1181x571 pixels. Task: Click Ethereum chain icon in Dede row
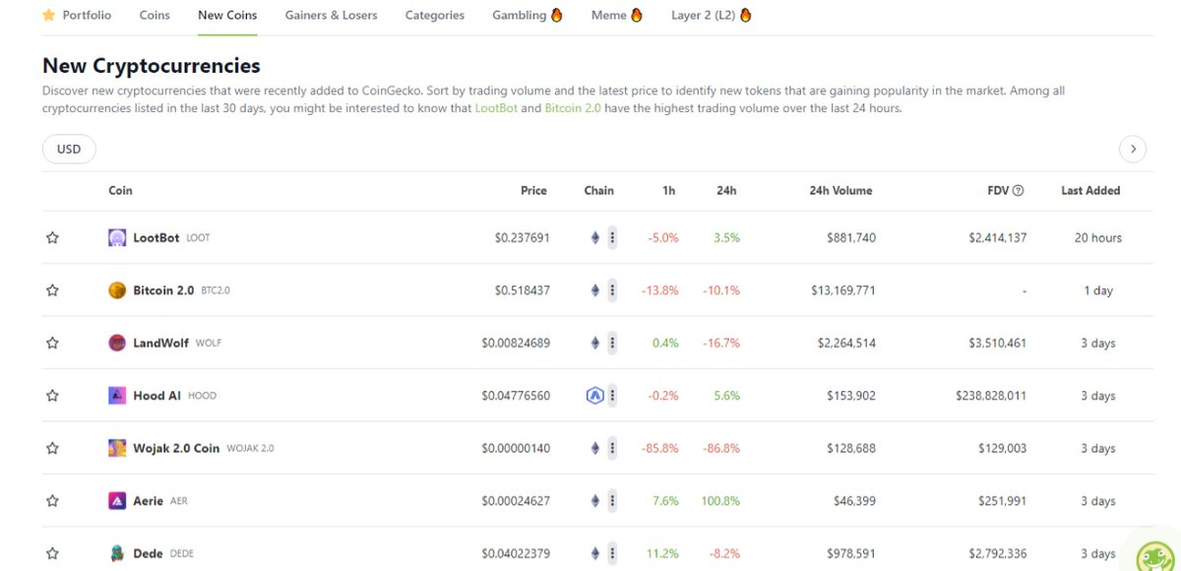point(594,553)
